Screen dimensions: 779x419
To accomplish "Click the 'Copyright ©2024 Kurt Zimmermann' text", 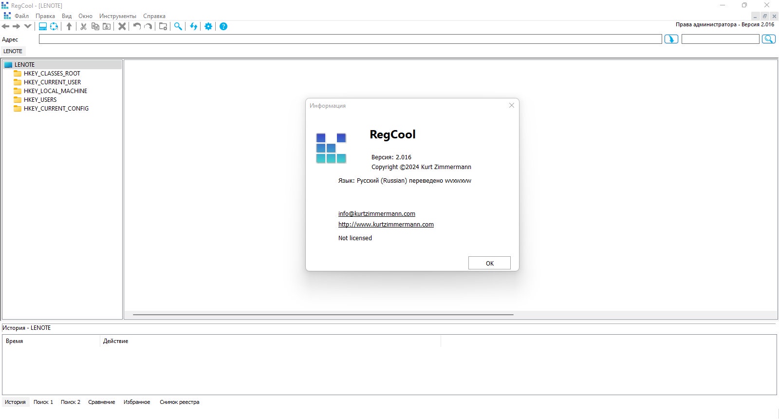I will coord(421,167).
